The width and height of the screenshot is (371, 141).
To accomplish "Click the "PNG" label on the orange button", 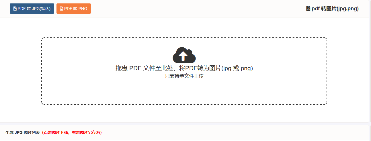I will 83,9.
